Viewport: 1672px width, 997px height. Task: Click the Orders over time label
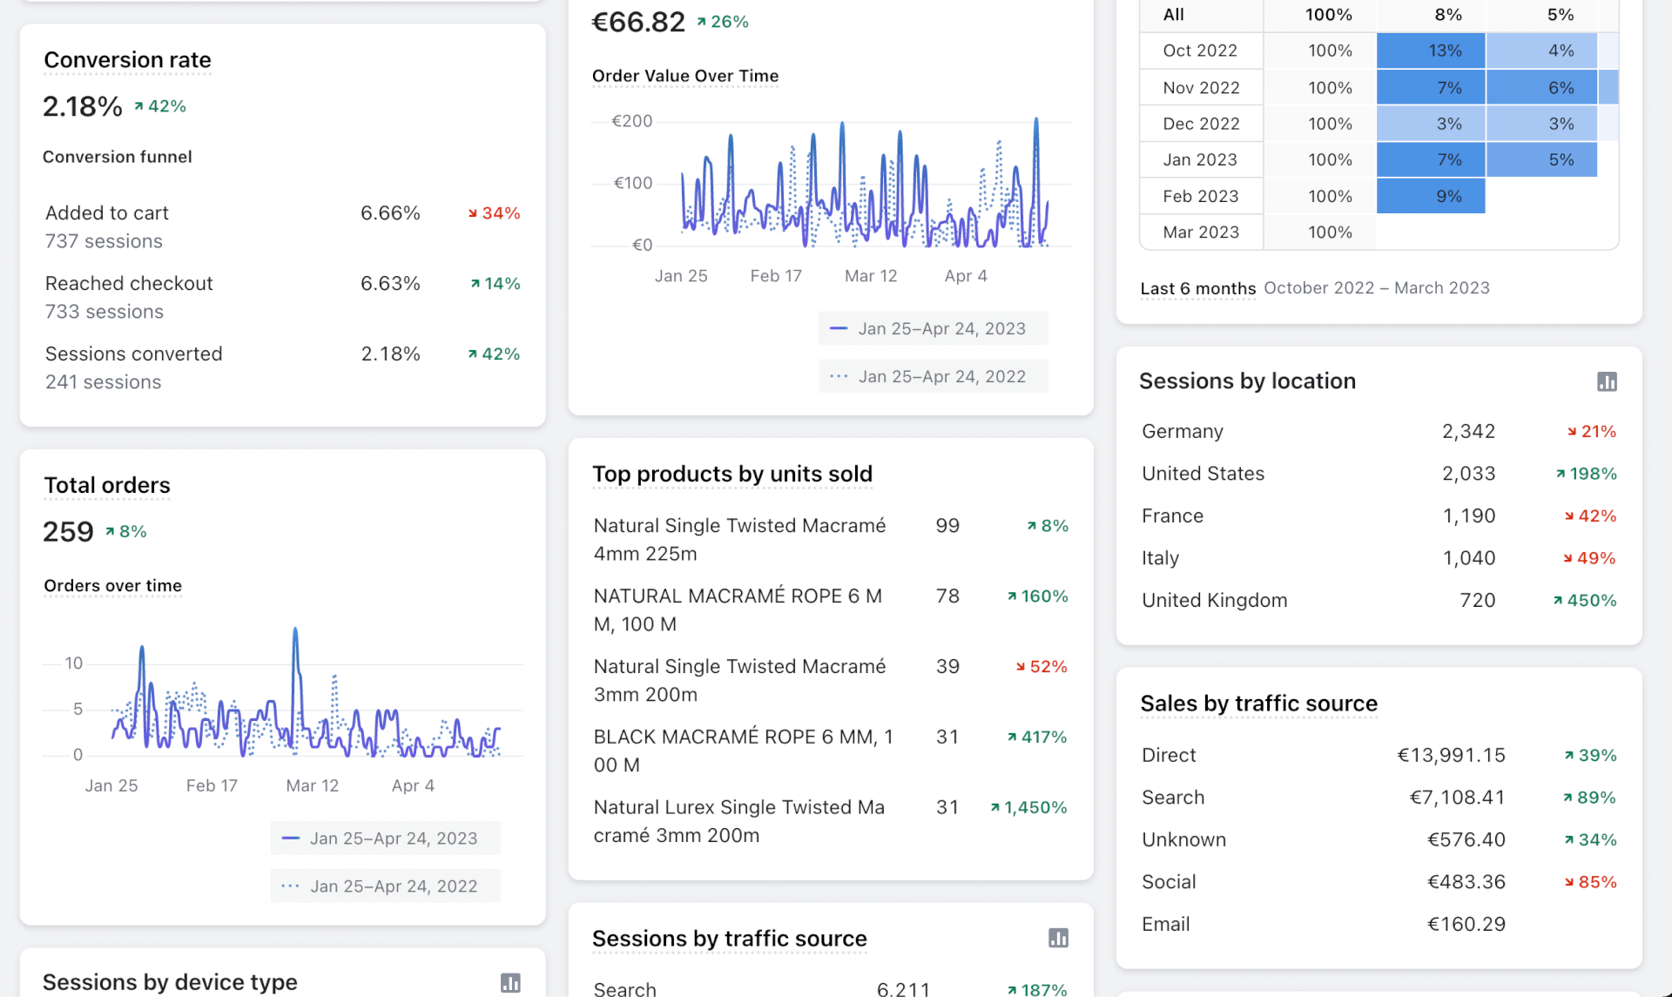pos(113,586)
